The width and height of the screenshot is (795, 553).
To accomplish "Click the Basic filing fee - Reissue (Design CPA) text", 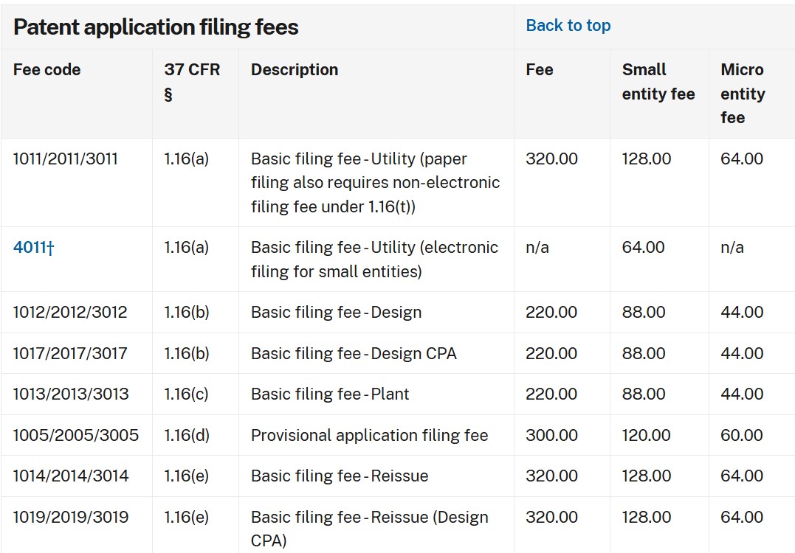I will [369, 529].
